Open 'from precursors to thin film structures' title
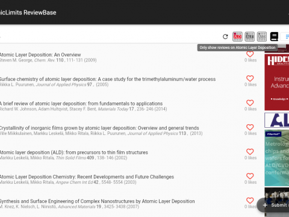The width and height of the screenshot is (289, 217). coord(74,153)
